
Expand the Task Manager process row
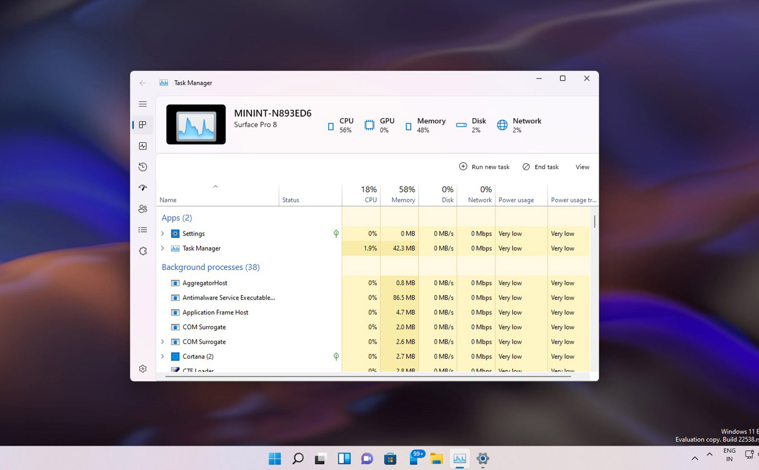[x=162, y=248]
